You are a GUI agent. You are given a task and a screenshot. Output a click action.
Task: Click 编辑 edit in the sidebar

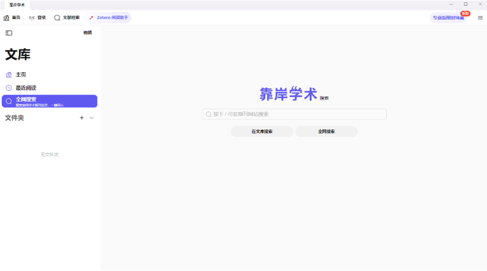coord(87,32)
